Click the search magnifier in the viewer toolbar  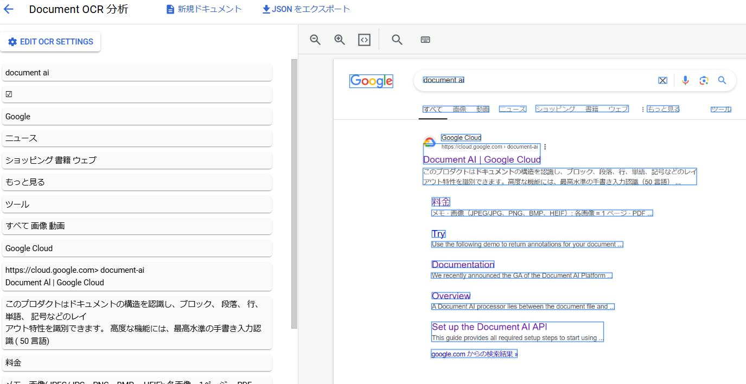(397, 39)
